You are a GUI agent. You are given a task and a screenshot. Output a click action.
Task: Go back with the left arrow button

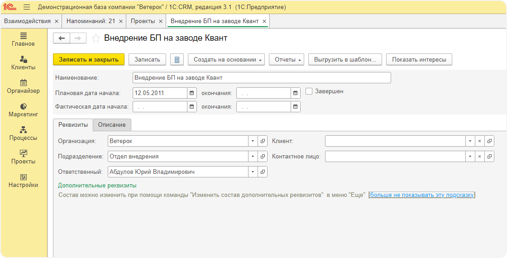(x=62, y=38)
